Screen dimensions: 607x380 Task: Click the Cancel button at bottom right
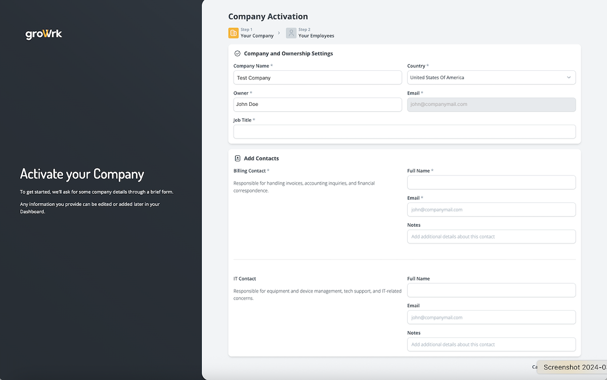tap(535, 367)
